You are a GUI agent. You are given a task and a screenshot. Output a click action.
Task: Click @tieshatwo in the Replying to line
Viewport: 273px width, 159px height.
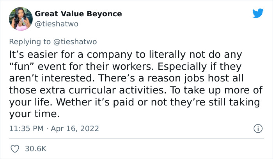tap(75, 41)
